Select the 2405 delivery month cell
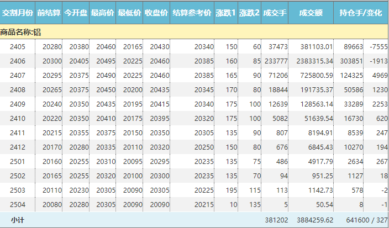This screenshot has height=228, width=389. pyautogui.click(x=18, y=47)
